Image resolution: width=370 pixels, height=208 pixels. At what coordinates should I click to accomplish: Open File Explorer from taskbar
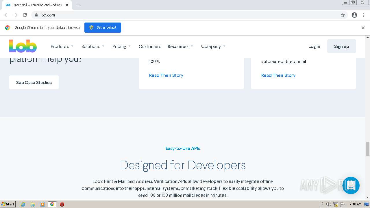pos(33,204)
